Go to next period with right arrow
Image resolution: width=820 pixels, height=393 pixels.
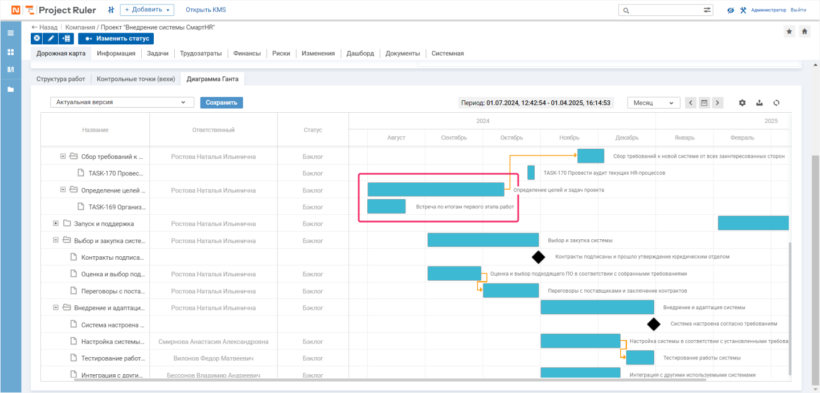717,103
